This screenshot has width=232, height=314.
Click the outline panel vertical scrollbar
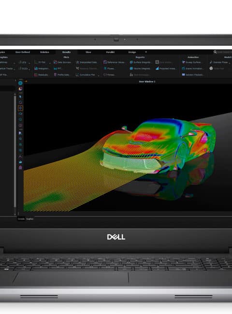[x=15, y=152]
